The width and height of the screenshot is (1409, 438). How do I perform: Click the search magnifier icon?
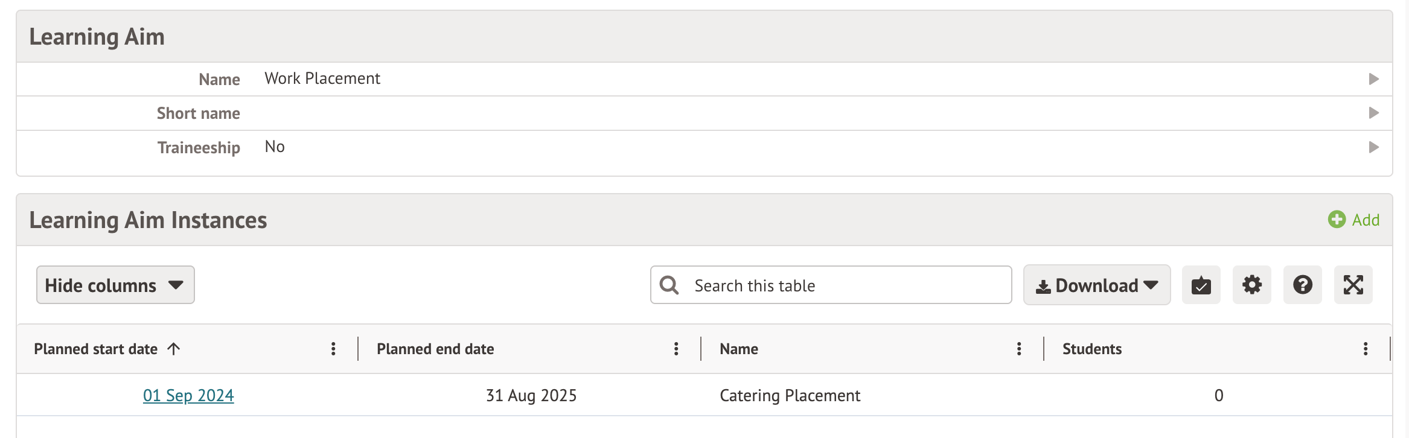[669, 285]
